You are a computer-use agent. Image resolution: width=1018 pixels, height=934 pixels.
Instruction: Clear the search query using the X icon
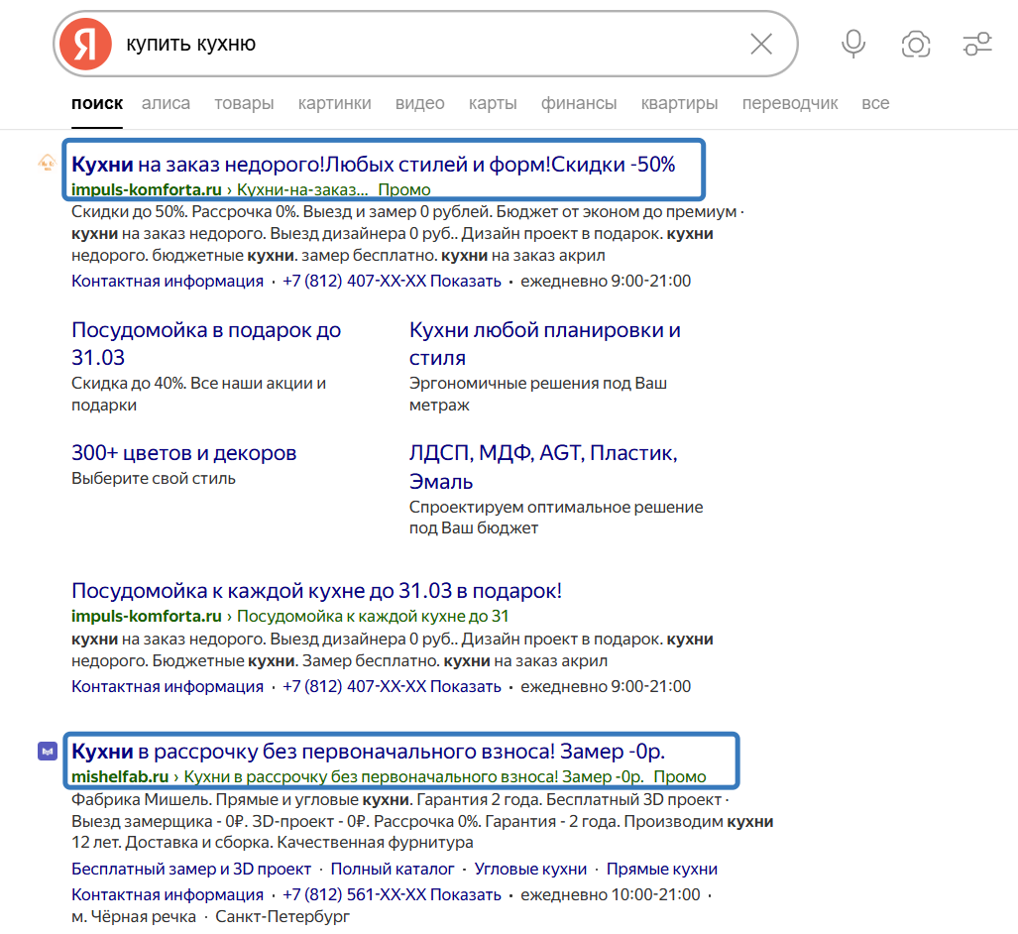click(761, 45)
